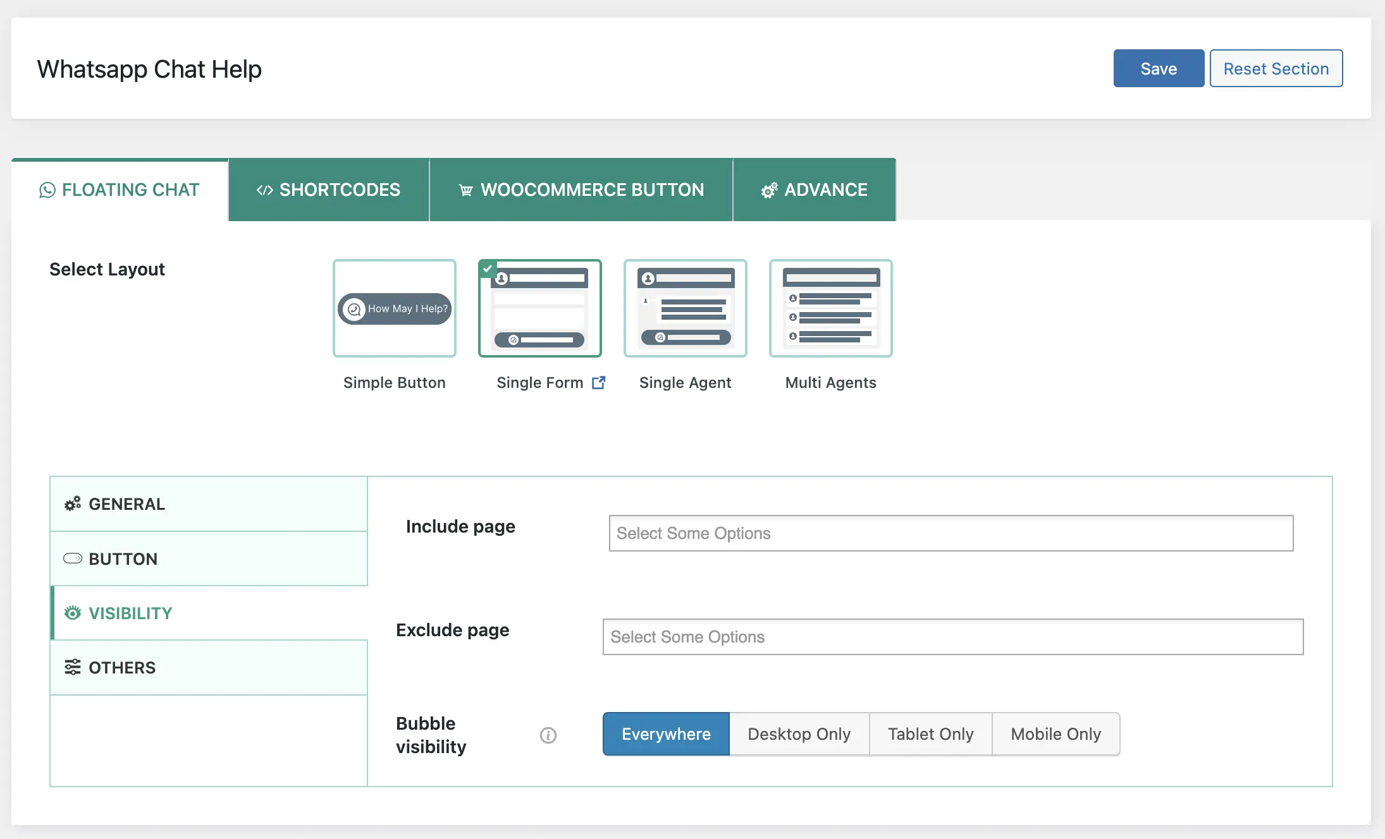The width and height of the screenshot is (1385, 839).
Task: Click the pill icon beside Button section
Action: tap(73, 558)
